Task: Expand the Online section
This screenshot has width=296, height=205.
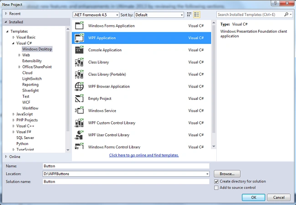Action: [x=6, y=157]
